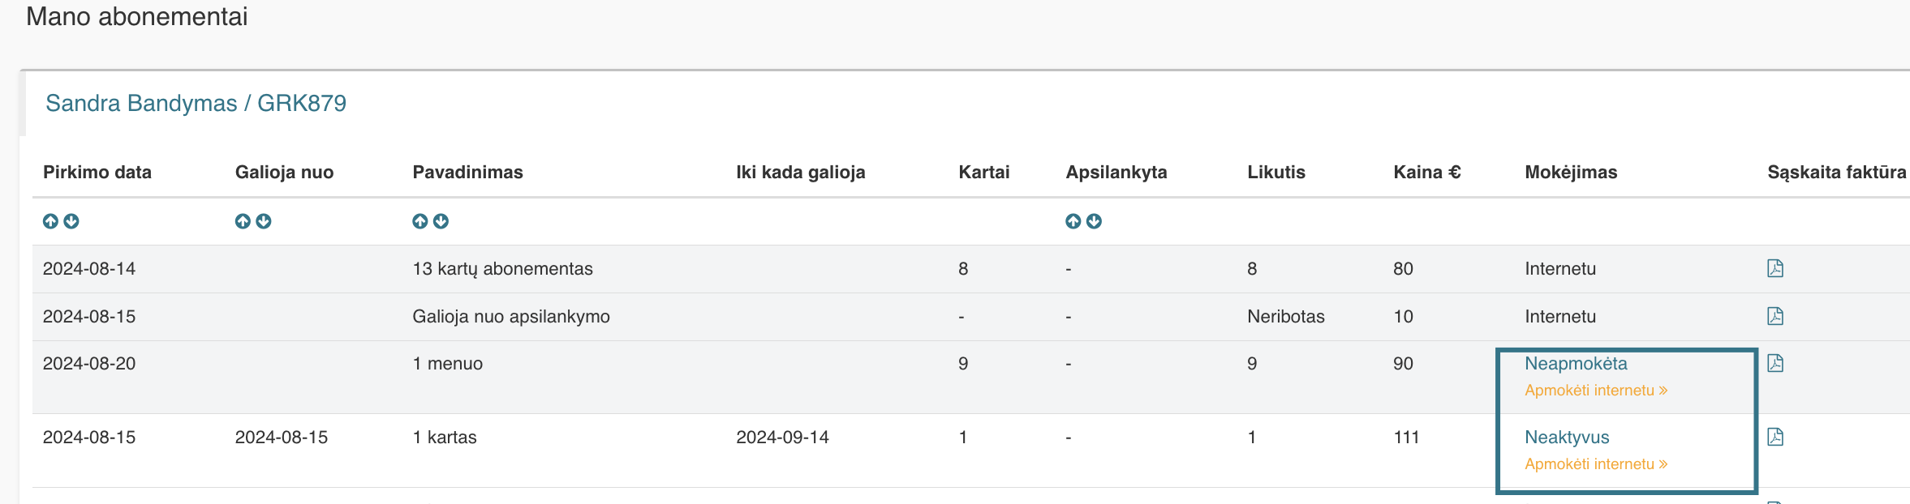Click the Mokėjimas column header
This screenshot has width=1910, height=504.
pos(1571,172)
